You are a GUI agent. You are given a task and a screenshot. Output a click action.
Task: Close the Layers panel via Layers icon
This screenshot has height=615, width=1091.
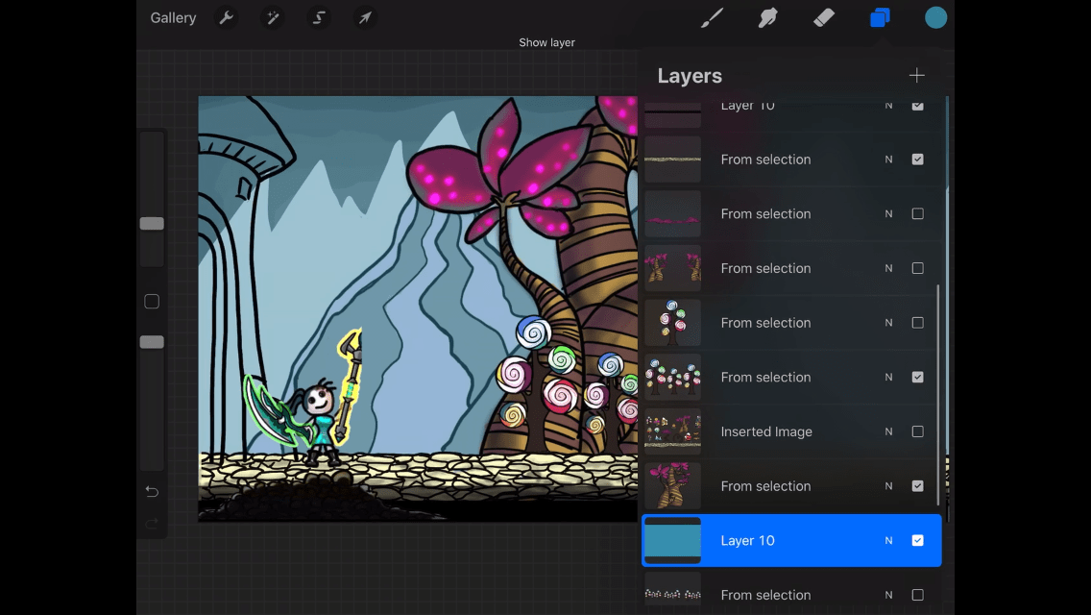pos(880,17)
